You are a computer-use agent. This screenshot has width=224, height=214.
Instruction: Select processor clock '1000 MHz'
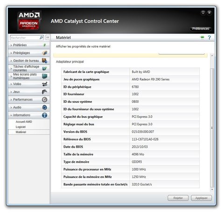click(x=139, y=169)
